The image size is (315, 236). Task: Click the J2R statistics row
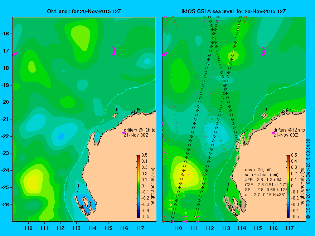(263, 180)
